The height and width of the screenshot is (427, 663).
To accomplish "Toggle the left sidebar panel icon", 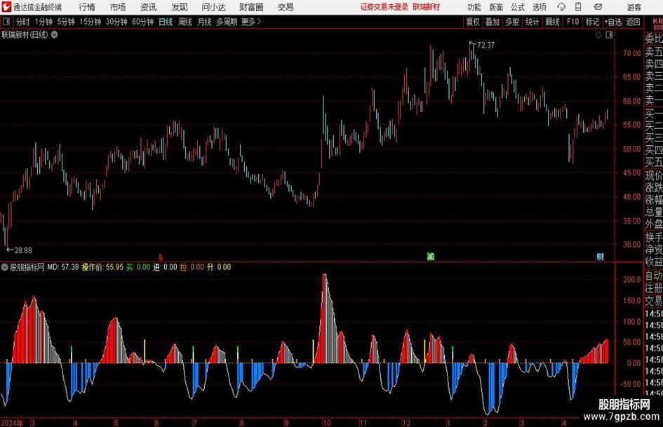I will (6, 22).
